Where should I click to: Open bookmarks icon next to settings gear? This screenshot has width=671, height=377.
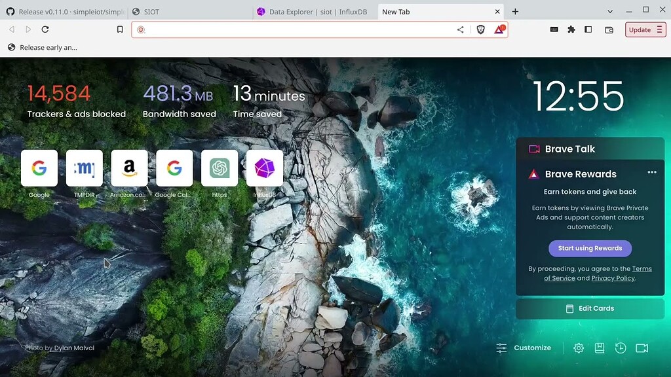tap(600, 348)
